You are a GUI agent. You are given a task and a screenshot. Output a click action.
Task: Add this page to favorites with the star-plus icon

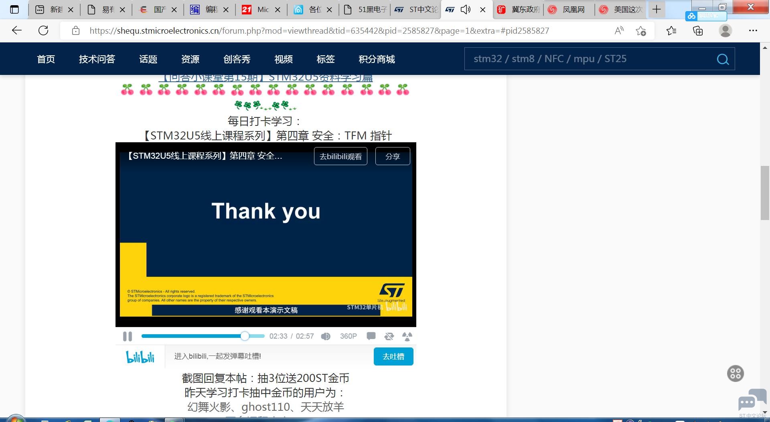(x=641, y=30)
